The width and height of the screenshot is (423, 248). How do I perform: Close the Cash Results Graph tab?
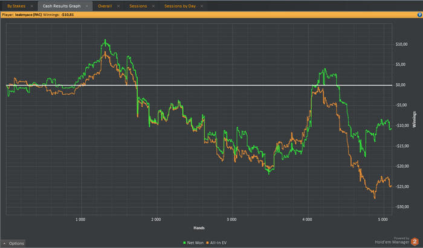87,6
